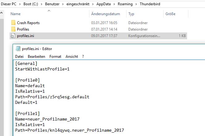Expand the breadcrumb arrow after Roaming
Viewport: 205px width, 136px height.
(x=138, y=3)
